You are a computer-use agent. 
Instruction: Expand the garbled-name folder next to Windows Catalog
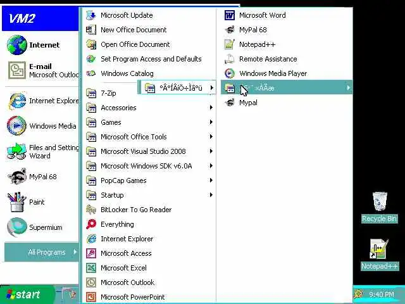click(178, 88)
